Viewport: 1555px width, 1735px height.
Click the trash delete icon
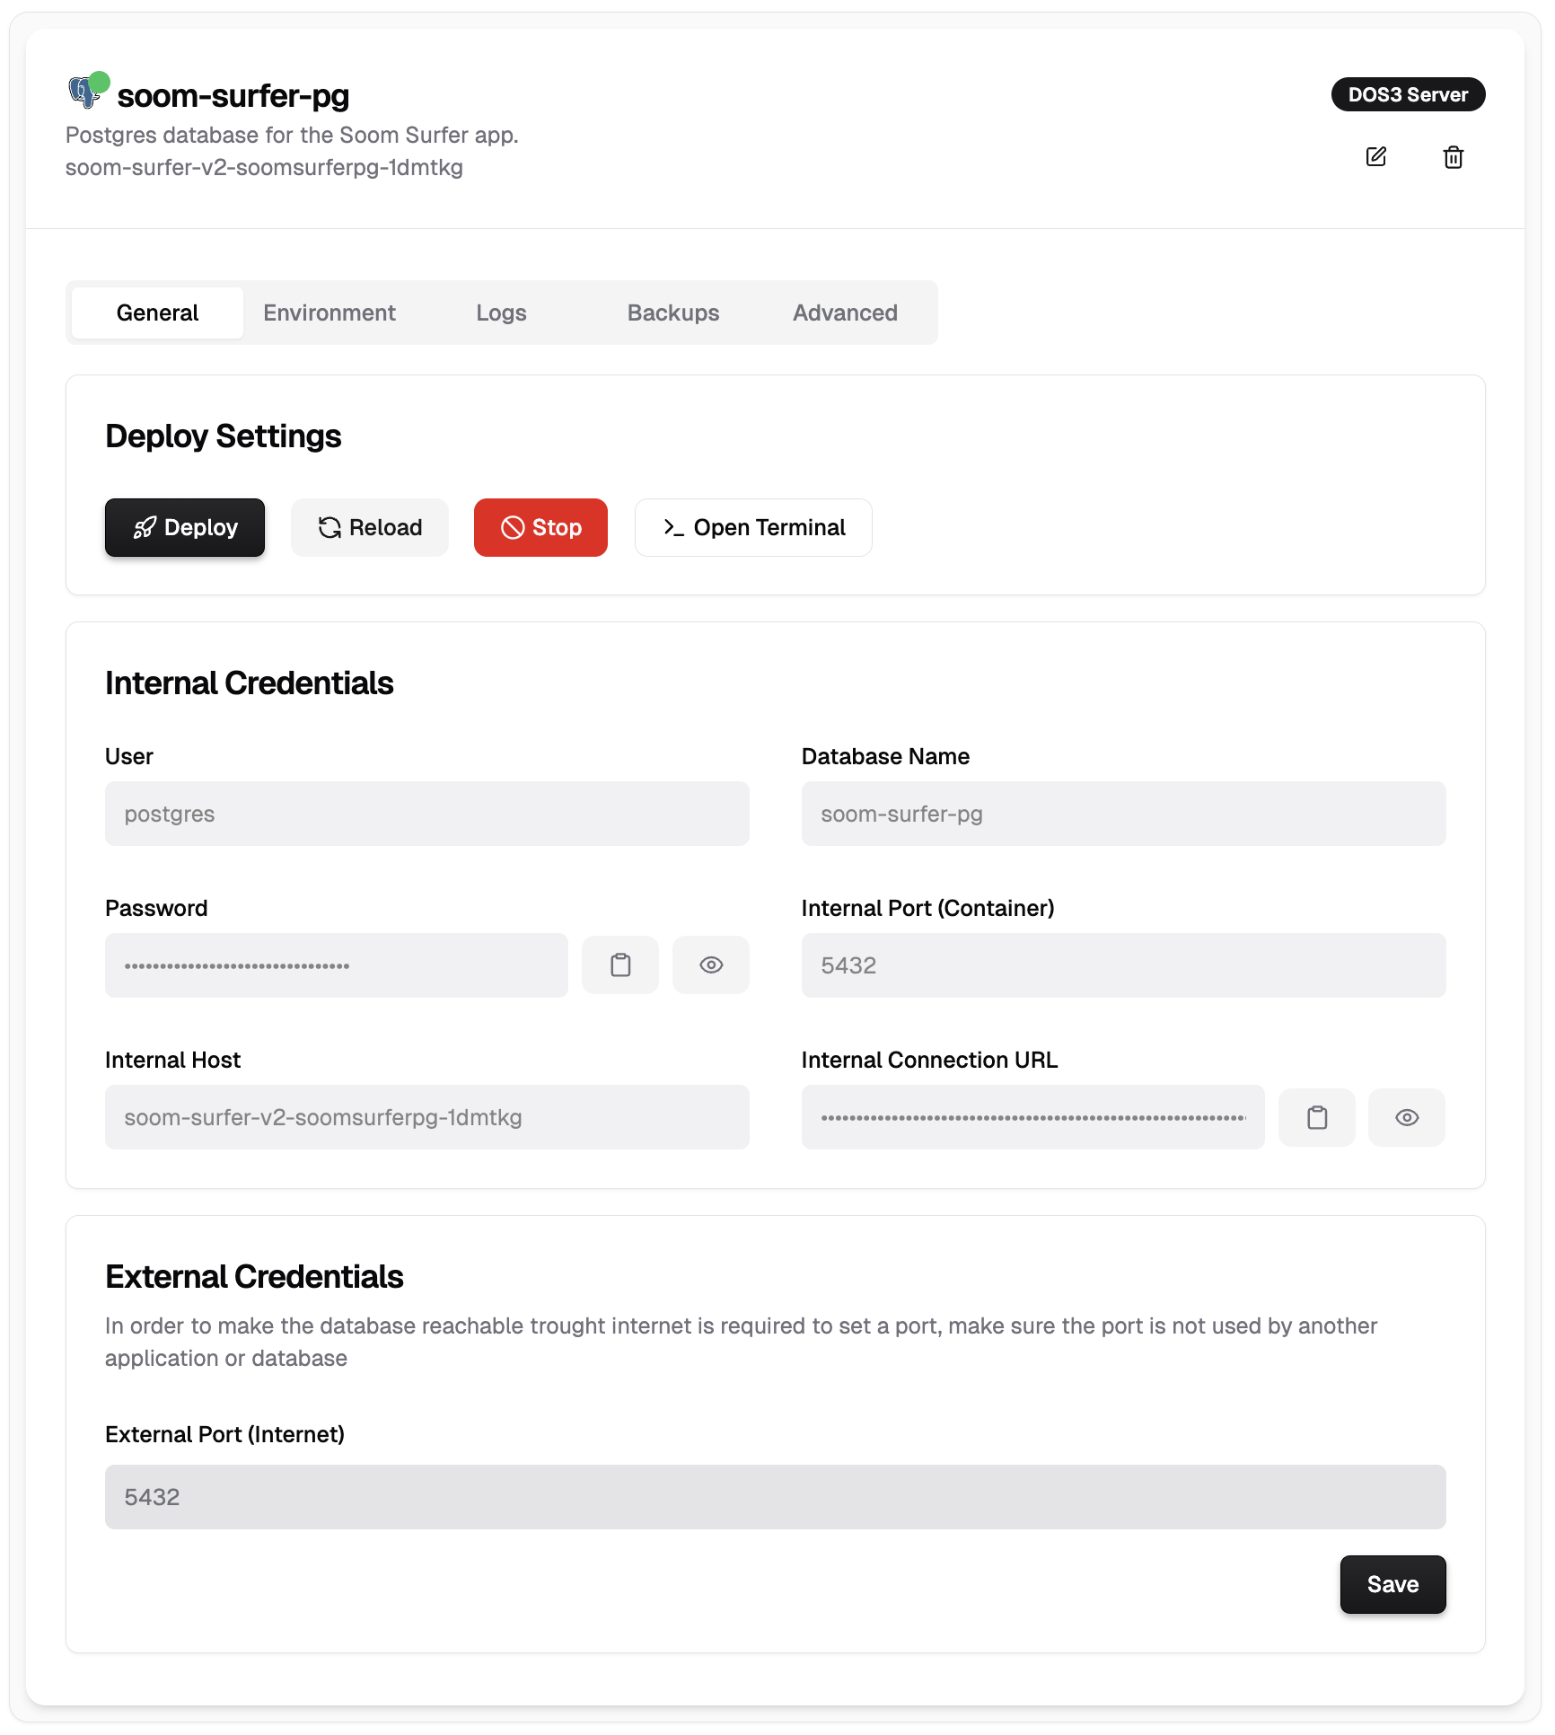click(x=1453, y=157)
